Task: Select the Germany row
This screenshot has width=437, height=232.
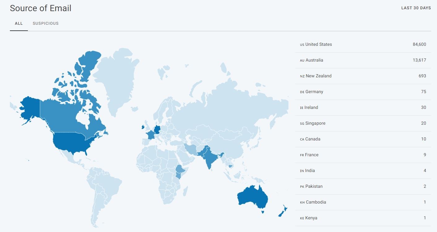Action: pos(363,92)
